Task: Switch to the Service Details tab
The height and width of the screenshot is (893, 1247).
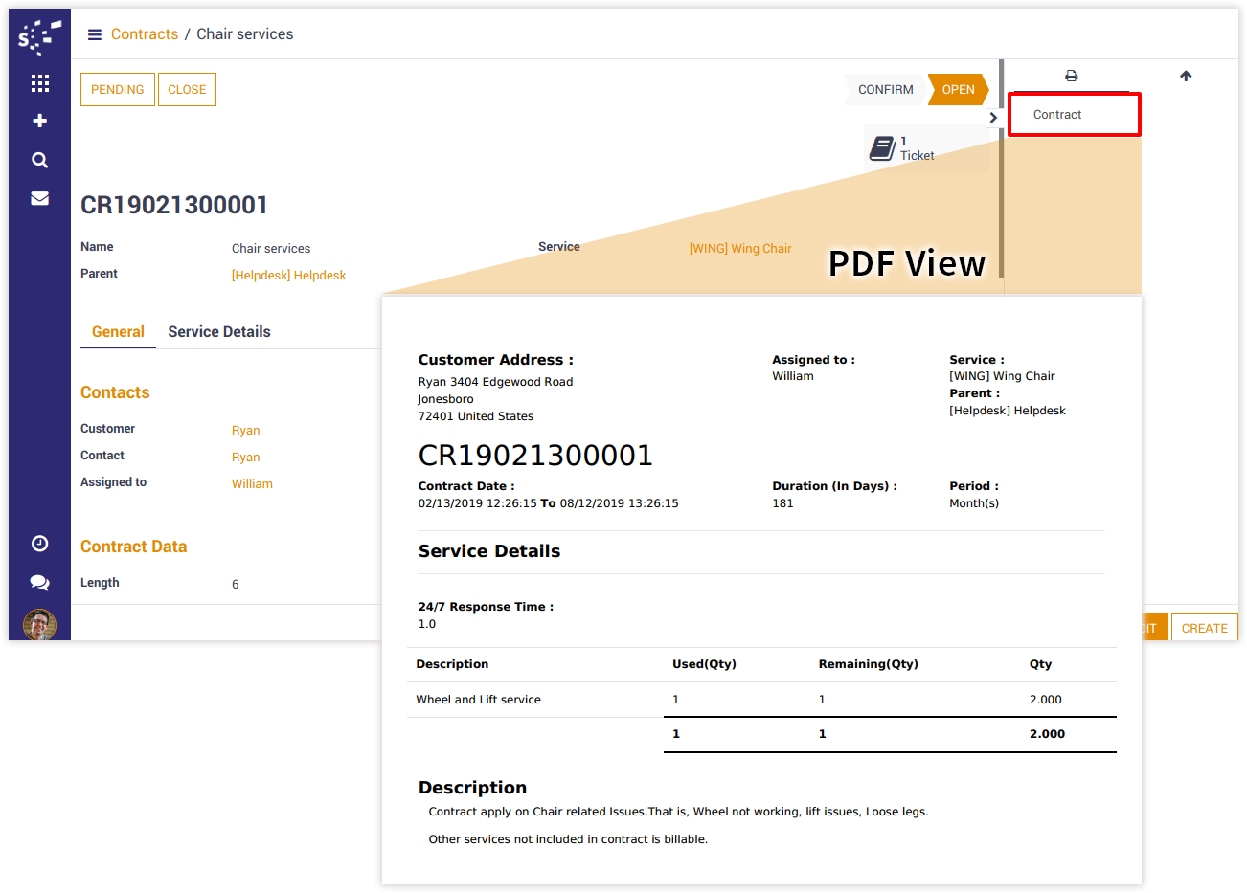Action: 218,332
